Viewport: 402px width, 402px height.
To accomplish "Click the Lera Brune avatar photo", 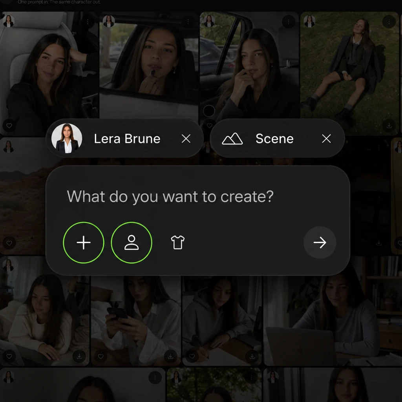I will click(67, 139).
